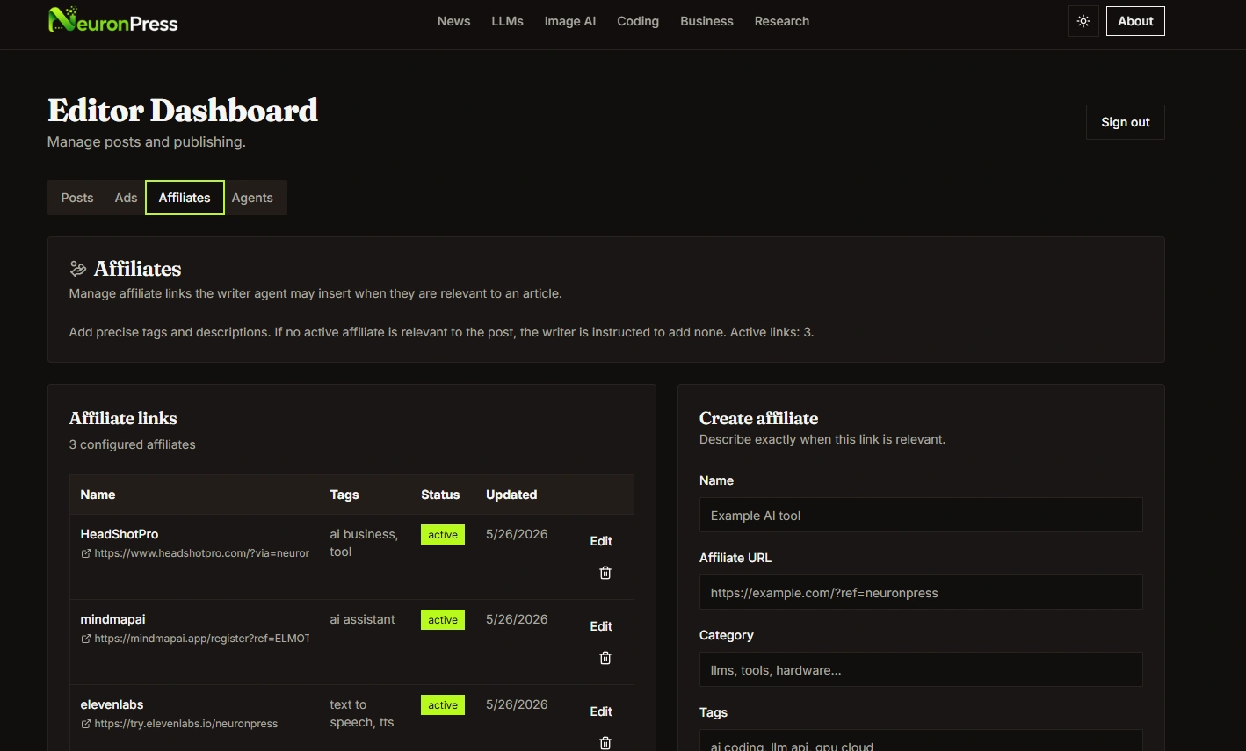Image resolution: width=1246 pixels, height=751 pixels.
Task: Edit the elevenlabs affiliate
Action: [x=601, y=711]
